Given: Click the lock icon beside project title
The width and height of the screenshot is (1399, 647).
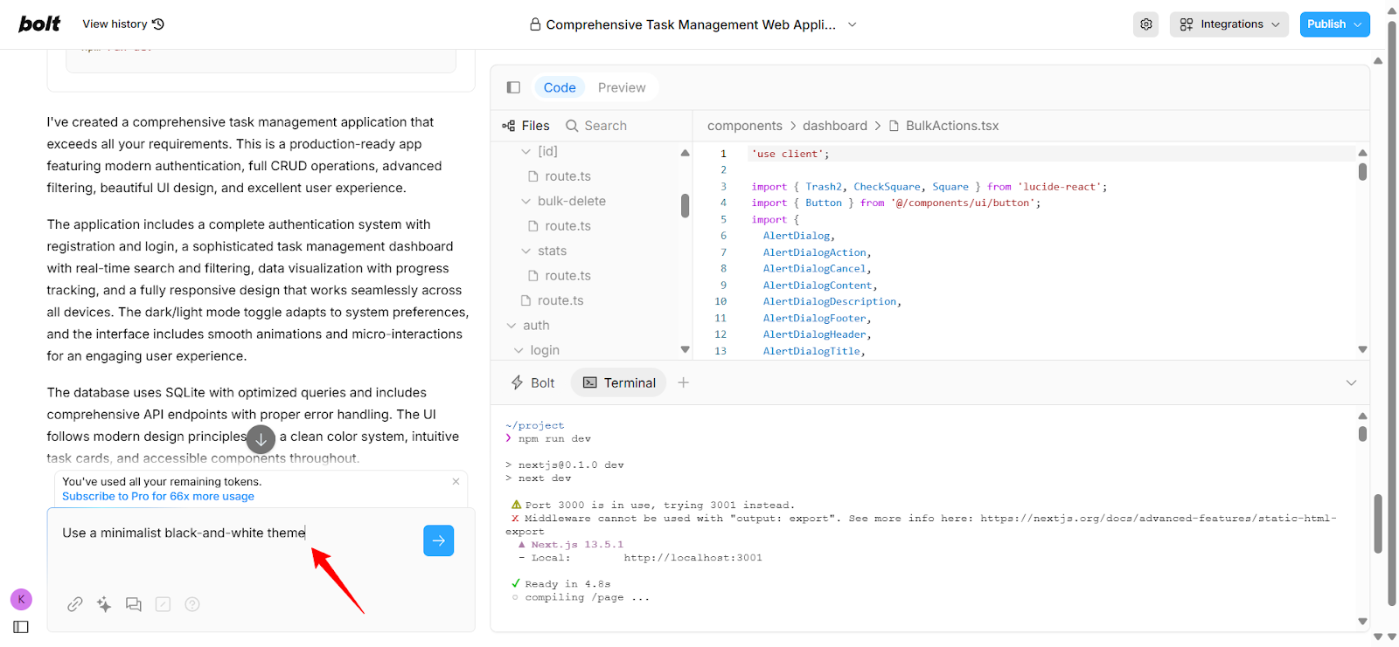Looking at the screenshot, I should (x=535, y=24).
